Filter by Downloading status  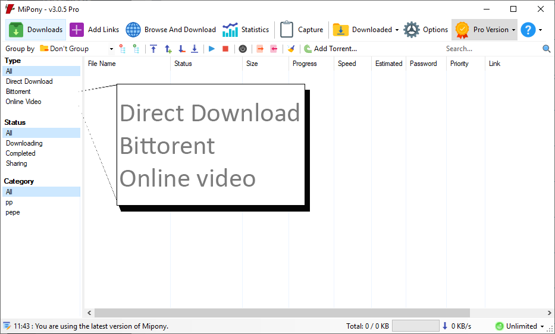24,143
